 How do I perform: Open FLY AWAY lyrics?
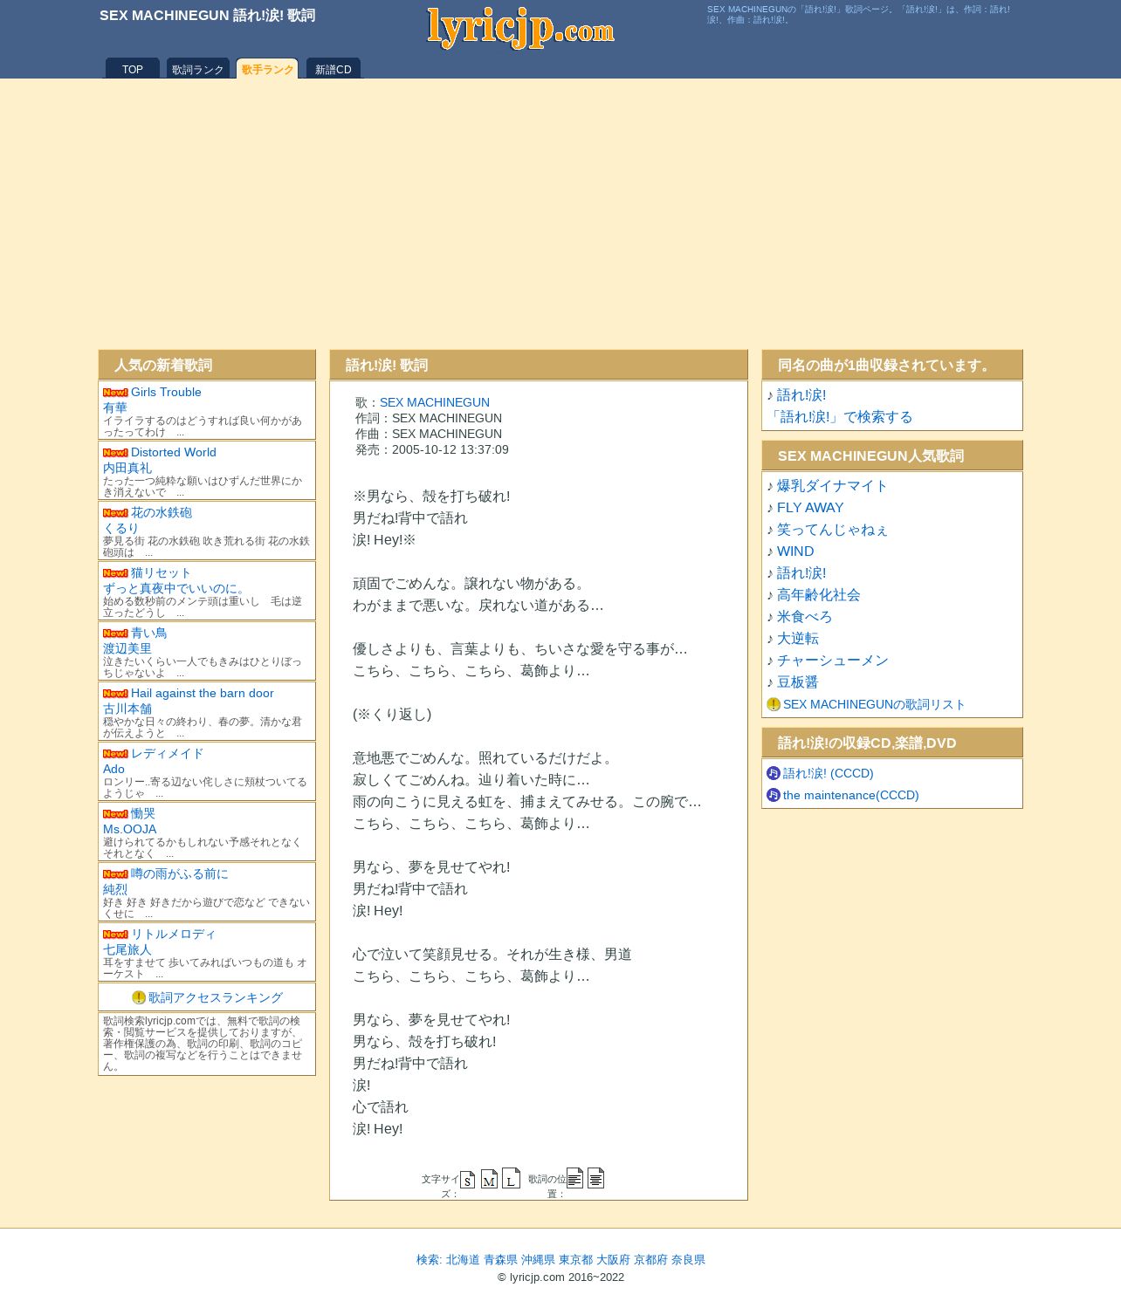[810, 508]
